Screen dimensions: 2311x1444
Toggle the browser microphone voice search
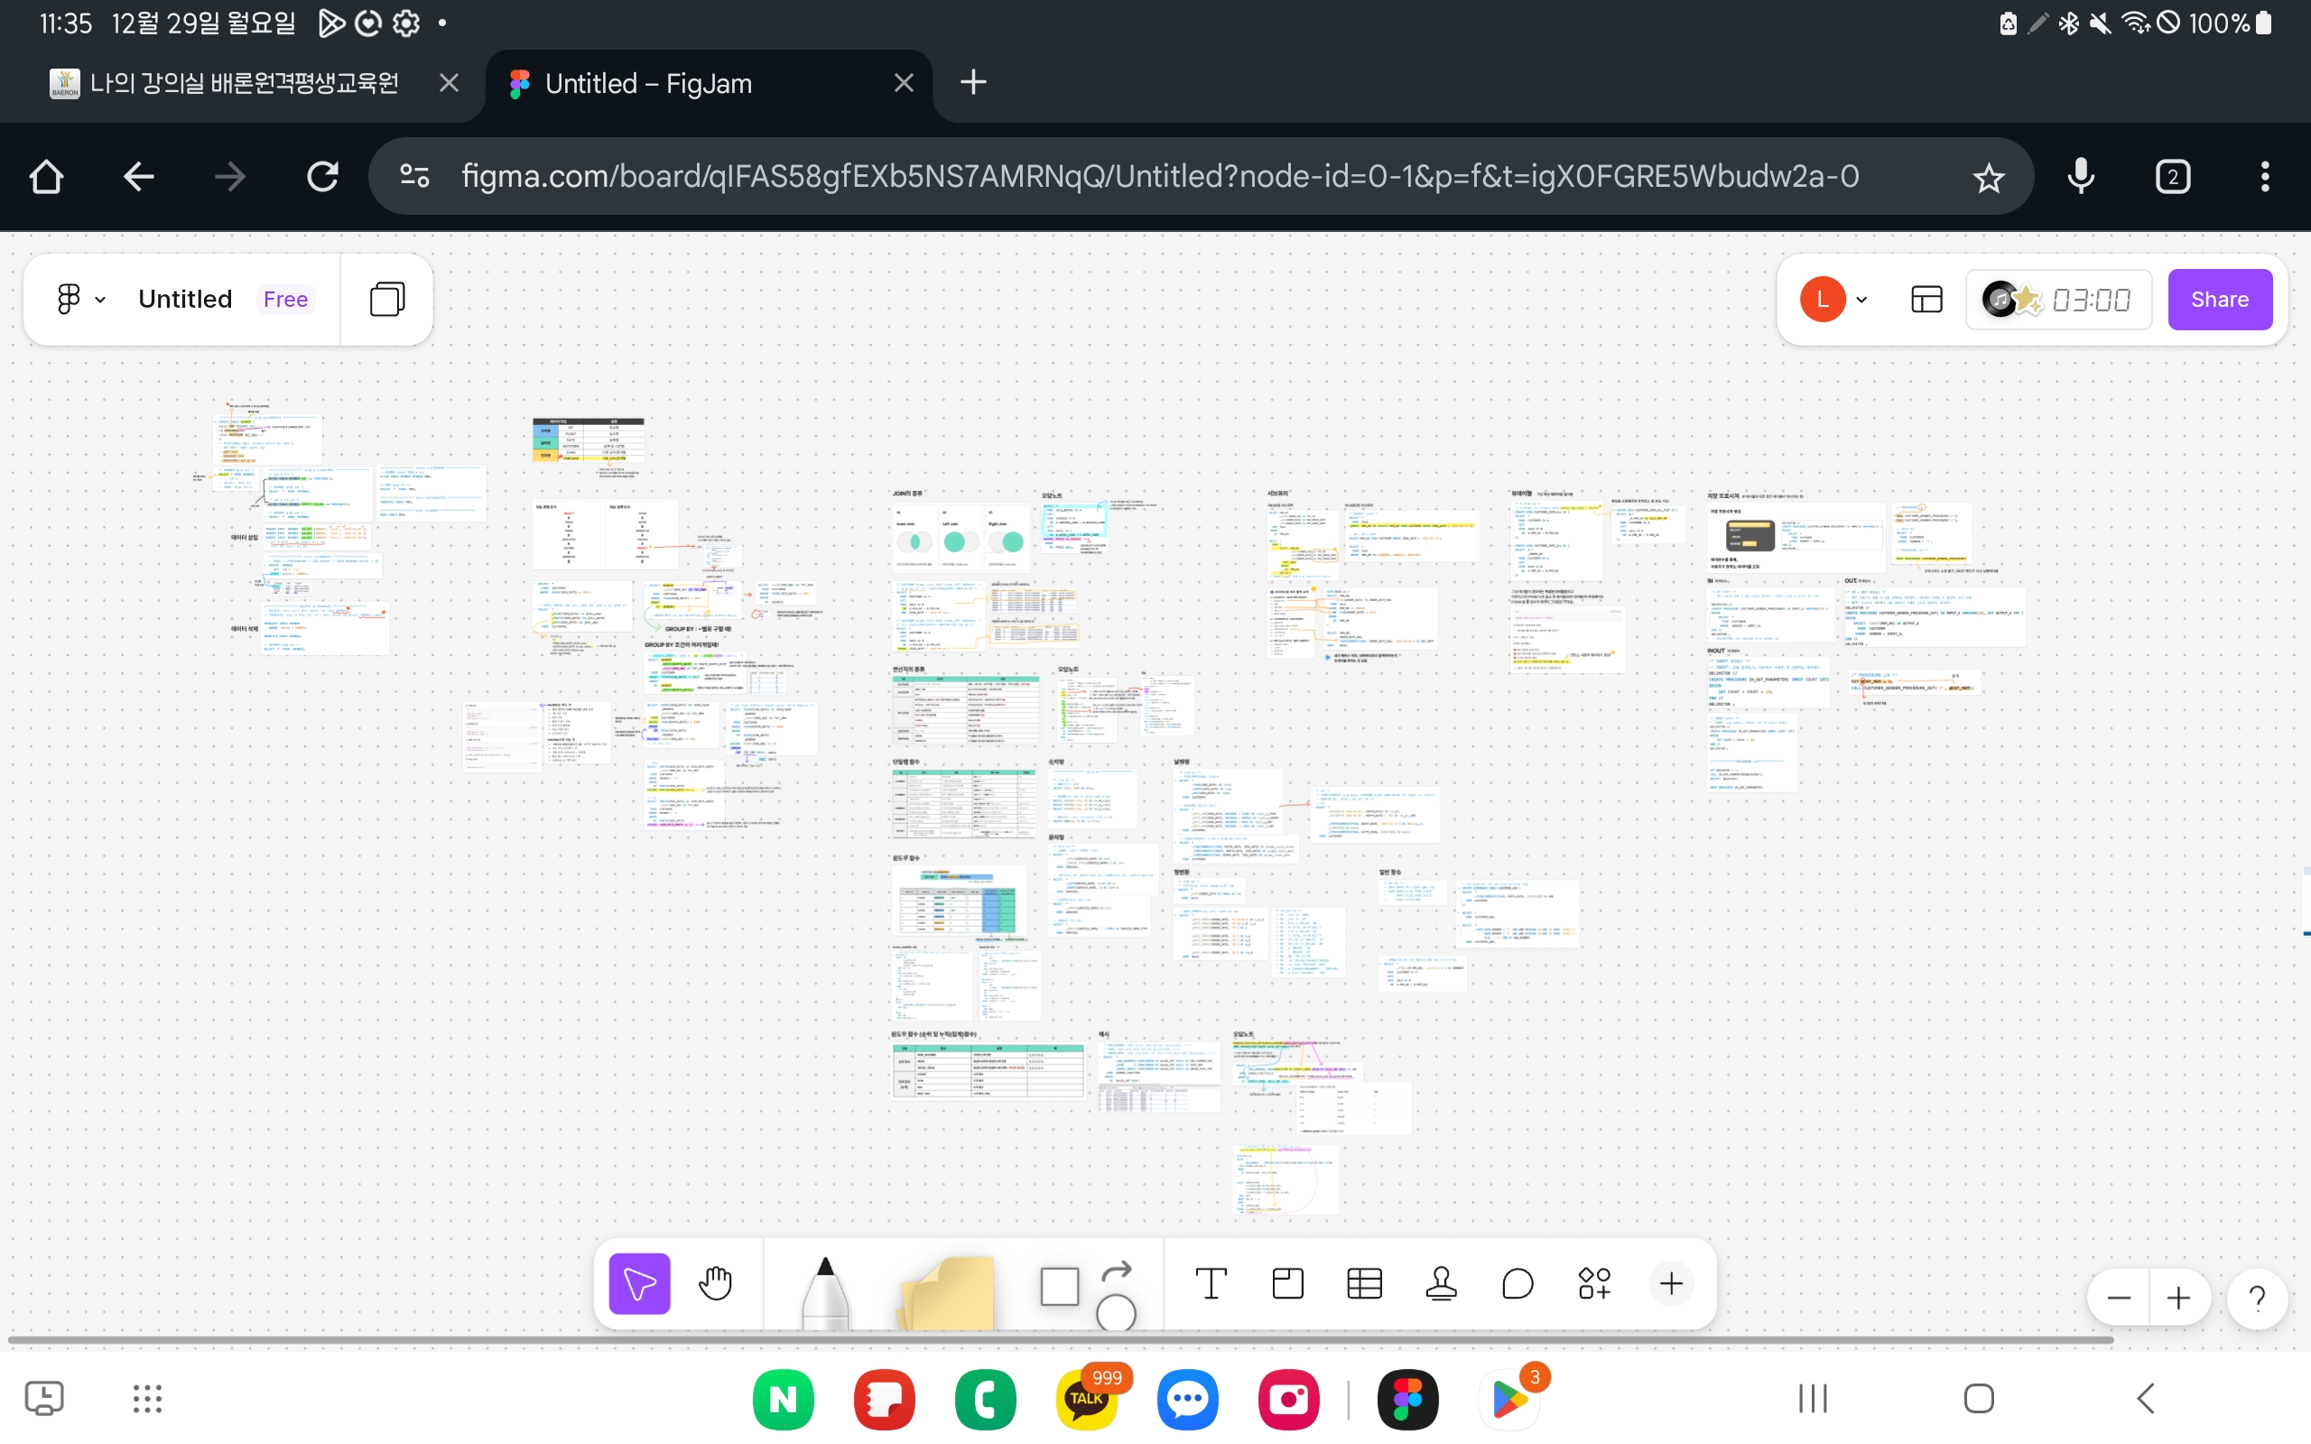(2081, 177)
